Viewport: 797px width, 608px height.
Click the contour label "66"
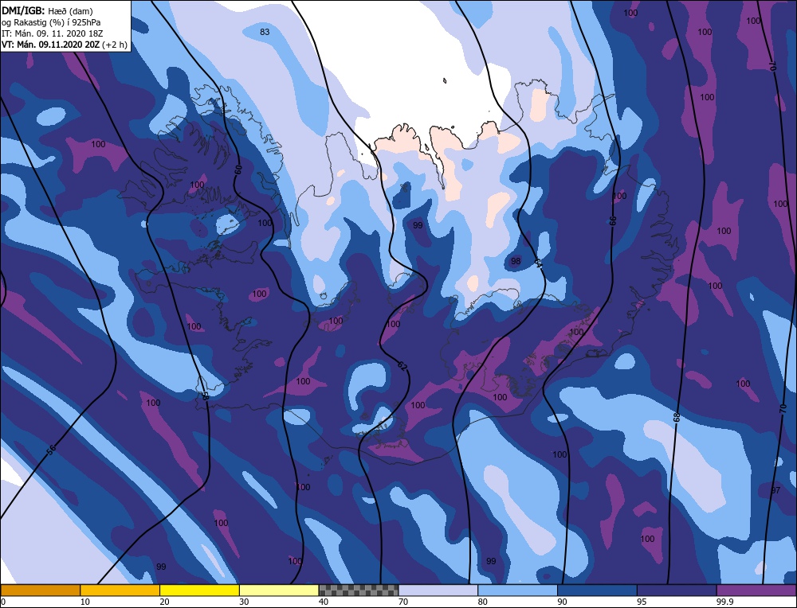pyautogui.click(x=613, y=220)
